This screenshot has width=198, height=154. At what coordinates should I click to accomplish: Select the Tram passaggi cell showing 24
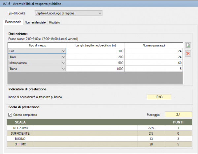(x=153, y=57)
